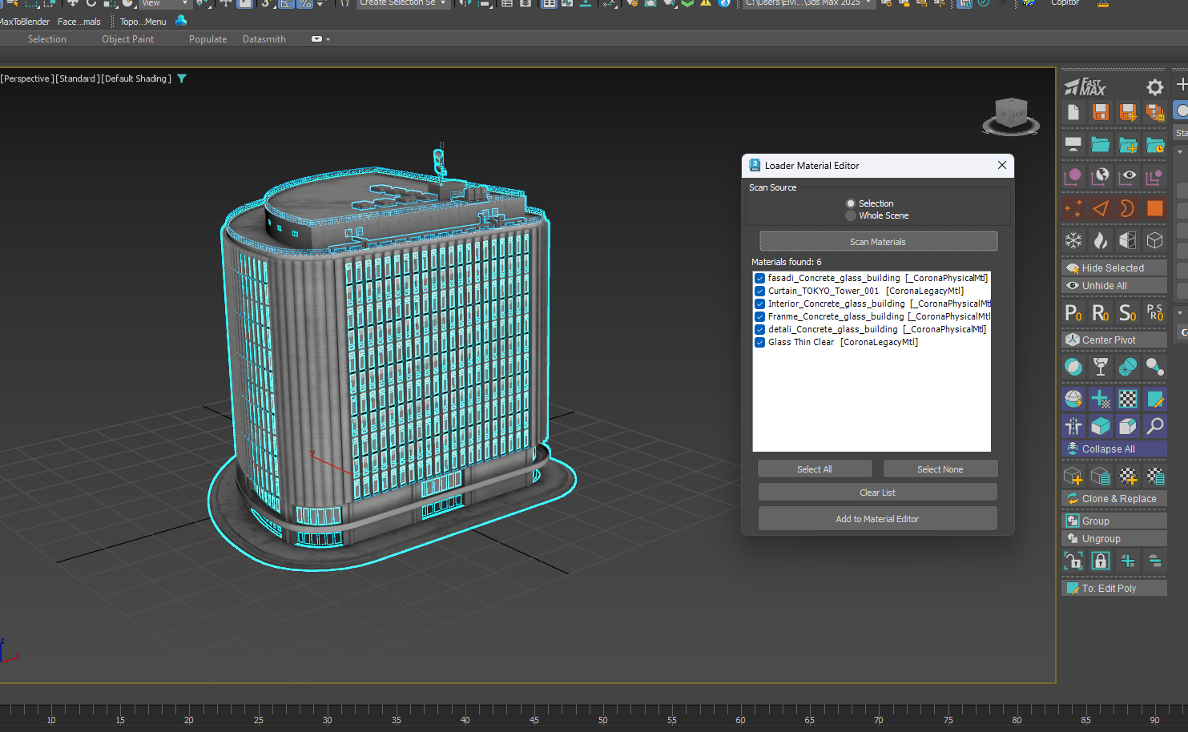Click the flame unfreeze icon
The image size is (1188, 732).
1101,240
